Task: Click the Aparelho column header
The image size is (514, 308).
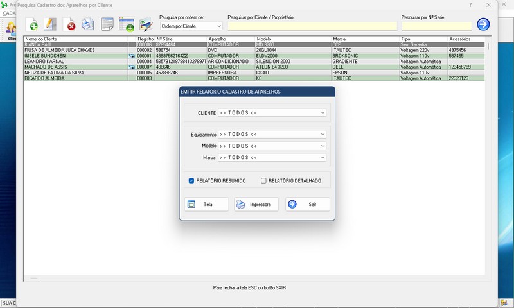Action: 231,39
